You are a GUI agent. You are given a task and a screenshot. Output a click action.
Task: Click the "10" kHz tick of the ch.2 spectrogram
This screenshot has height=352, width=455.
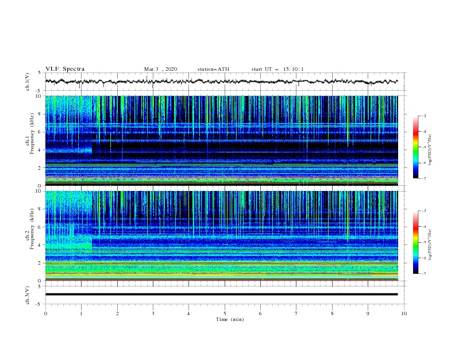(39, 191)
